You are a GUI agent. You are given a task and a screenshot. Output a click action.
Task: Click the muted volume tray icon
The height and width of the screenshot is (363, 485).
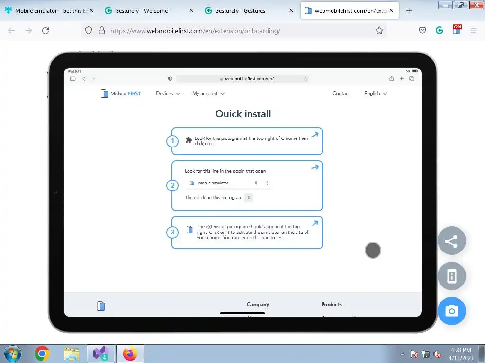(x=437, y=354)
